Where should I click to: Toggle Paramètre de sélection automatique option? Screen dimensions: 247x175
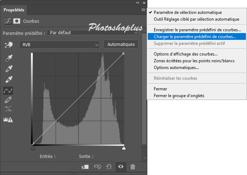pos(188,12)
